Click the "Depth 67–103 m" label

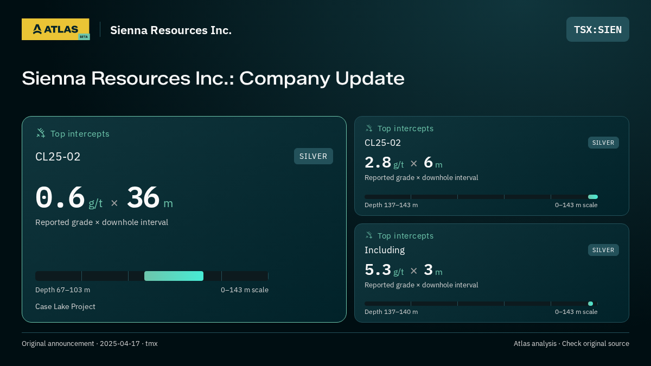62,290
